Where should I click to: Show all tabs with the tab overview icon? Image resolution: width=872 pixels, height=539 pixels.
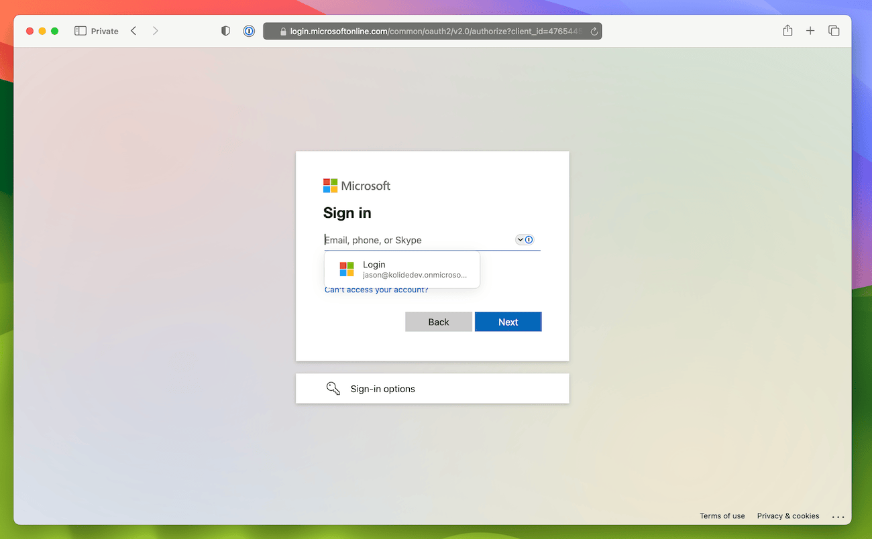(x=834, y=30)
